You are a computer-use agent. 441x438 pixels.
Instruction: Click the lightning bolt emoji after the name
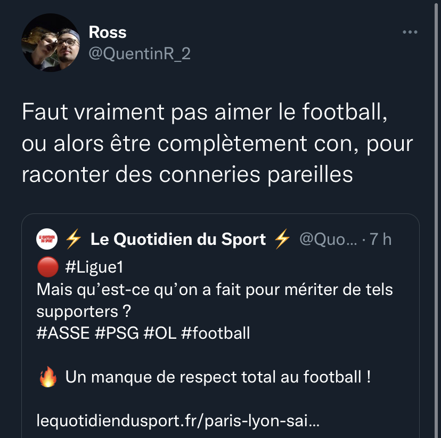pyautogui.click(x=282, y=240)
